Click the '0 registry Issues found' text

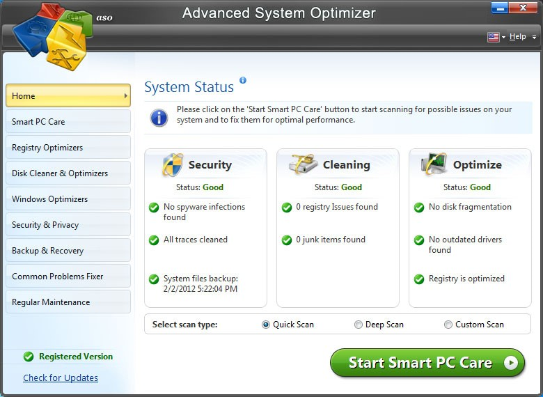point(337,207)
